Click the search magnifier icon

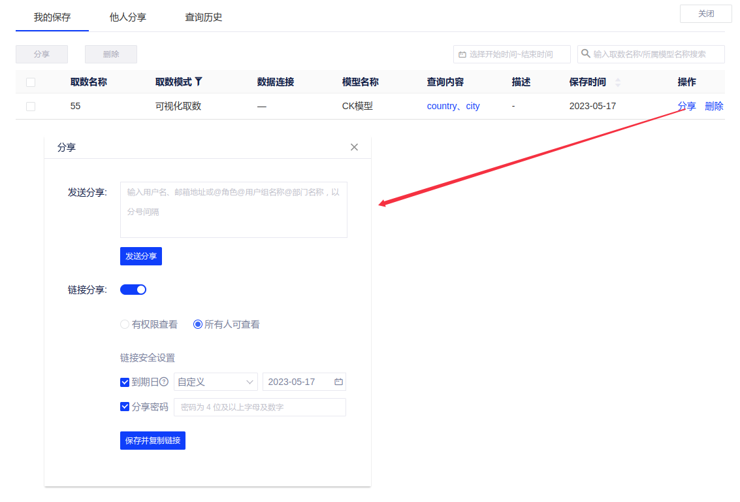pos(586,54)
